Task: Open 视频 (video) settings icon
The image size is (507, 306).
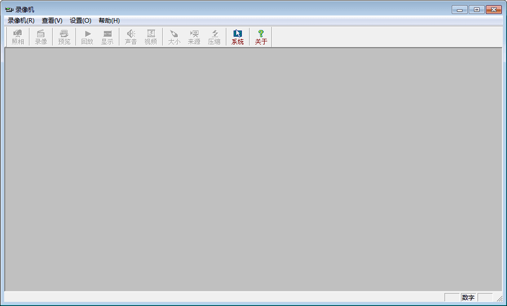Action: tap(151, 34)
